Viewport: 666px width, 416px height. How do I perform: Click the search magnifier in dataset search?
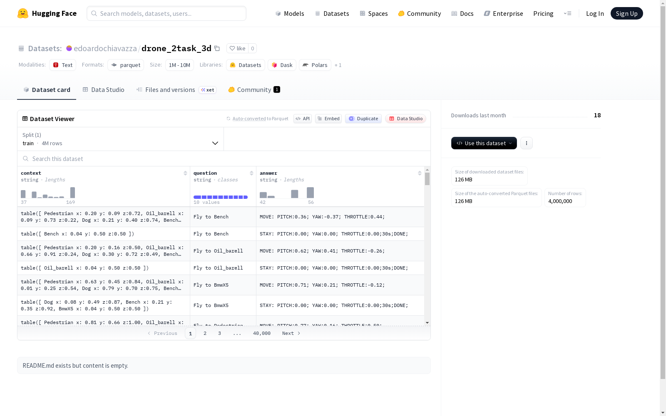point(26,158)
